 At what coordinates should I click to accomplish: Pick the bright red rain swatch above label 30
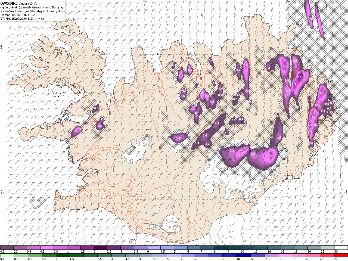[x=341, y=255]
